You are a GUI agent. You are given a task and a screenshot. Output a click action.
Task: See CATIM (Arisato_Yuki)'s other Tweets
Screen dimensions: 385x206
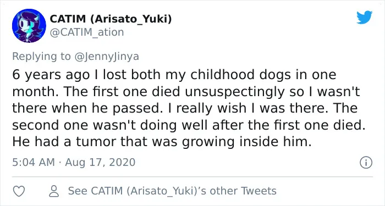[172, 191]
